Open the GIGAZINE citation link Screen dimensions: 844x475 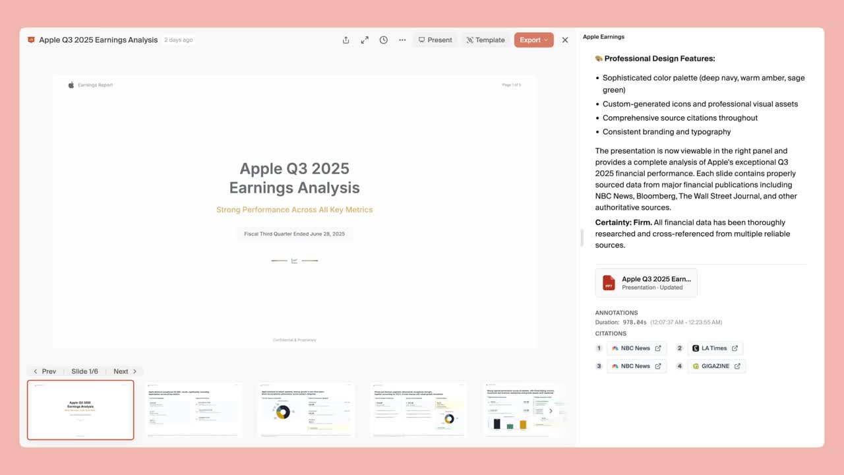tap(716, 365)
